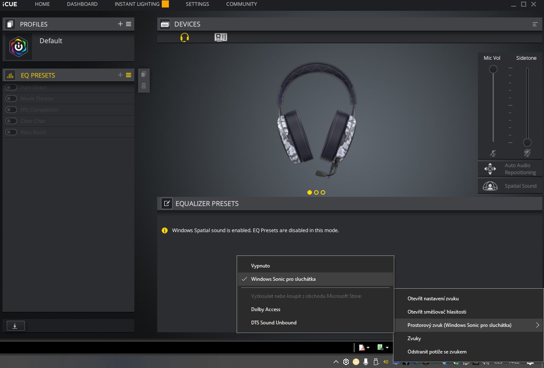544x368 pixels.
Task: Open the Home tab
Action: (42, 4)
